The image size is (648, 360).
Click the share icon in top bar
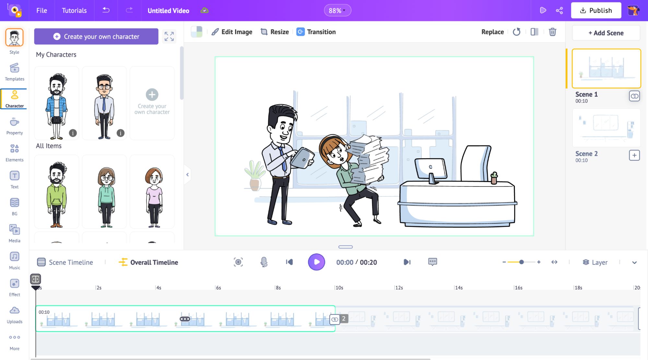click(x=559, y=10)
